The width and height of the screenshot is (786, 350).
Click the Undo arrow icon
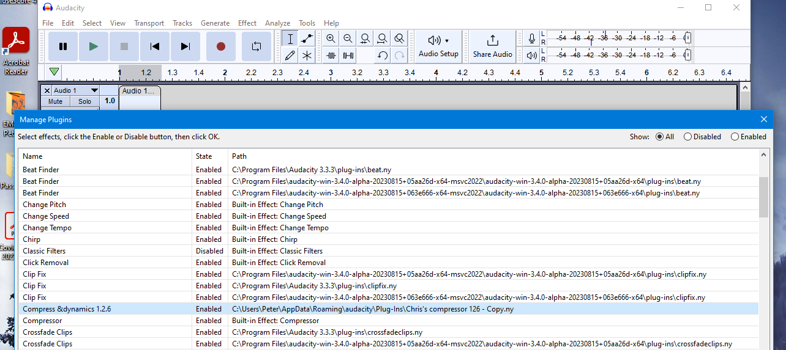coord(383,56)
